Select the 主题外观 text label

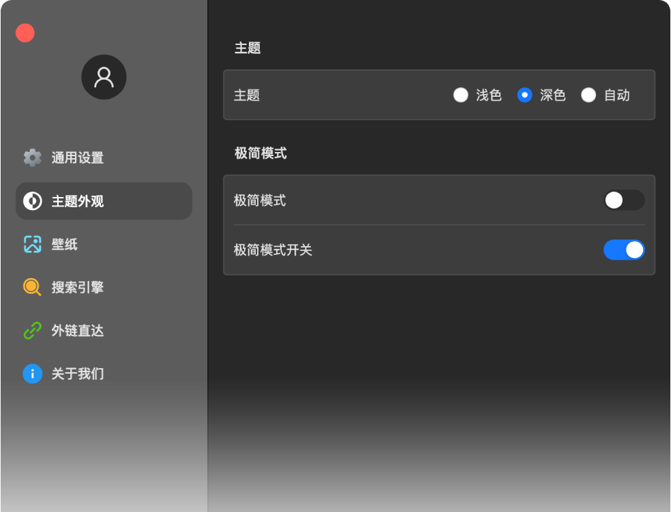point(78,201)
